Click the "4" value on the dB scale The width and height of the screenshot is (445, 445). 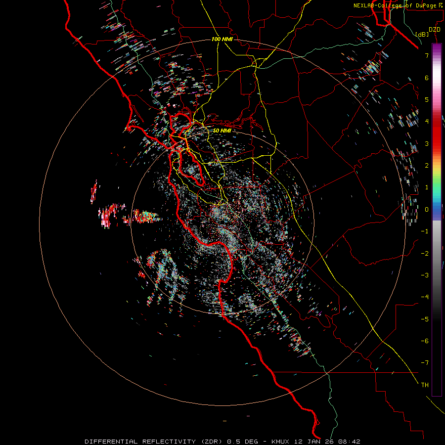(427, 122)
